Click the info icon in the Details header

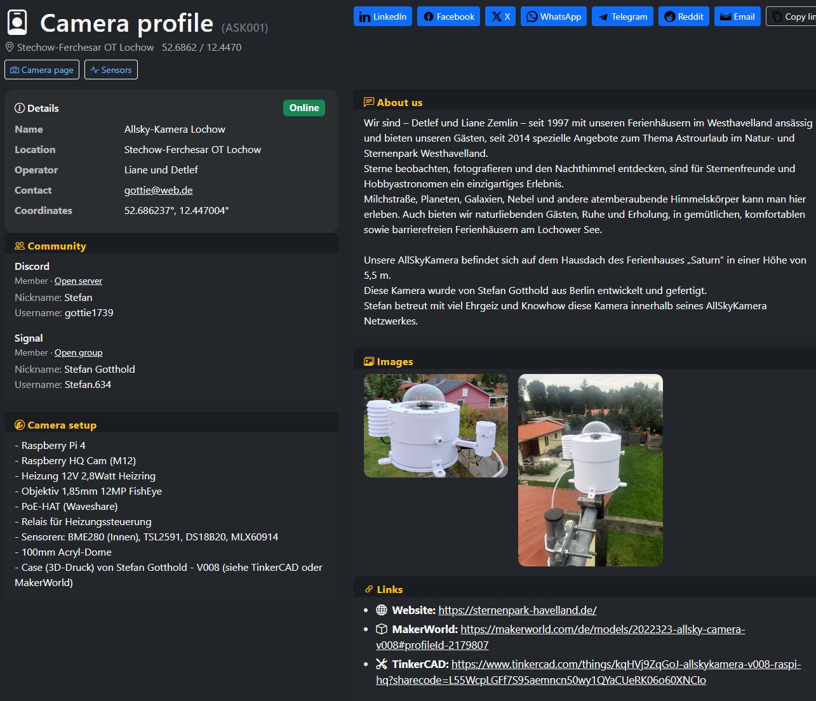pyautogui.click(x=20, y=108)
